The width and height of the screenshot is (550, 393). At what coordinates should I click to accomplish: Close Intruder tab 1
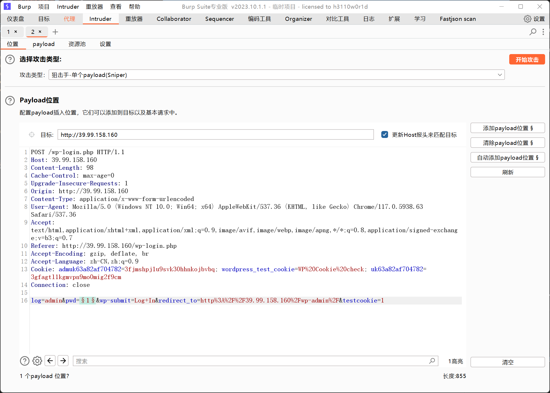pos(16,32)
